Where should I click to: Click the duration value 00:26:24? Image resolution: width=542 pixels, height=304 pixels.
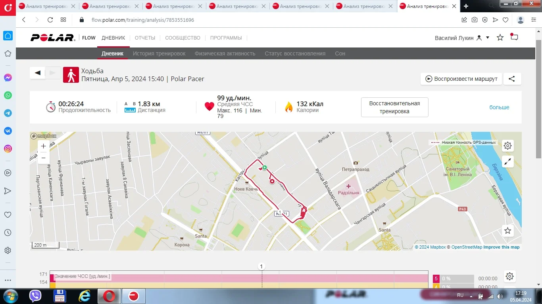coord(71,104)
